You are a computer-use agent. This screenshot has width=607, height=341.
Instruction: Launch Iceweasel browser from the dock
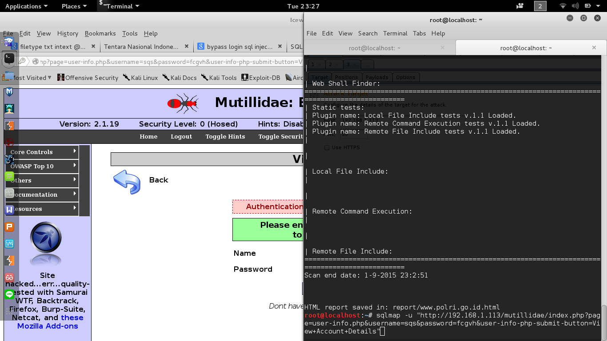pyautogui.click(x=9, y=42)
